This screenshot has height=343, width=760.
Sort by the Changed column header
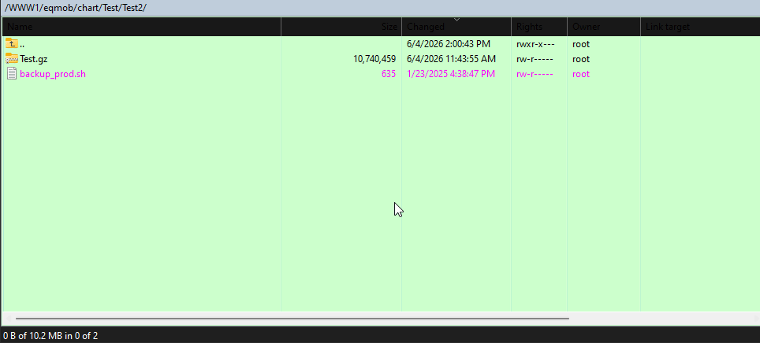[x=456, y=27]
